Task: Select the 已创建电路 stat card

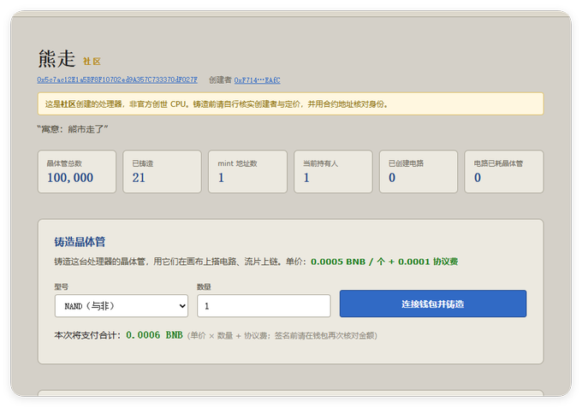Action: (x=419, y=171)
